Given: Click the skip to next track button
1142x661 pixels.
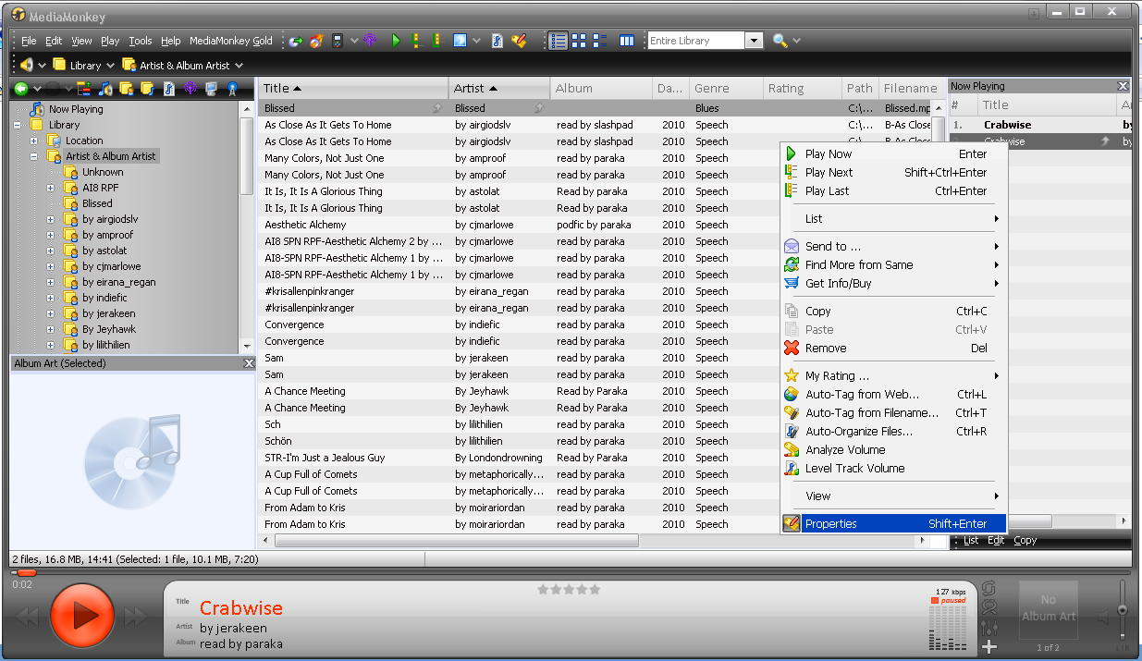Looking at the screenshot, I should click(136, 616).
